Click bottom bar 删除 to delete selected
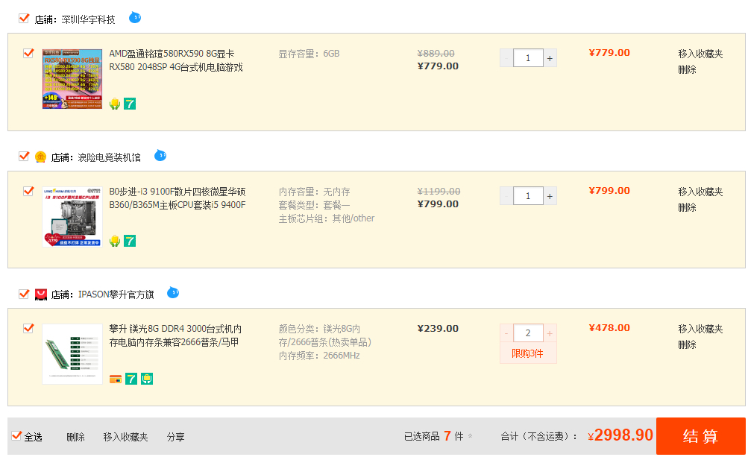The width and height of the screenshot is (748, 457). pyautogui.click(x=75, y=437)
